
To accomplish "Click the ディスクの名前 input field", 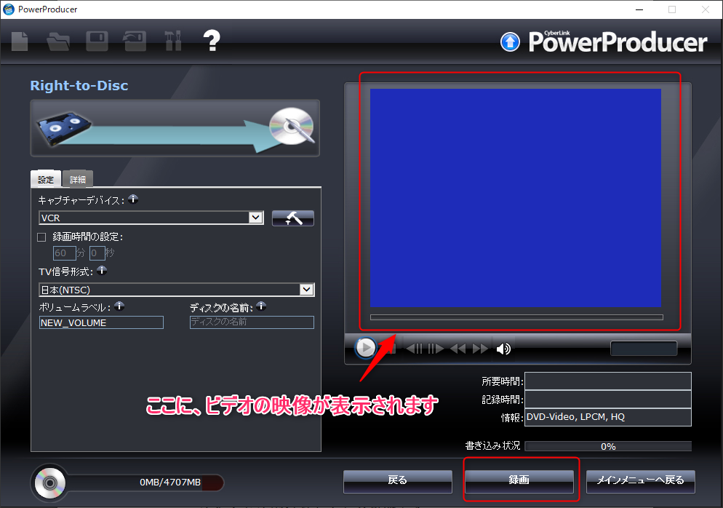I will pos(252,322).
